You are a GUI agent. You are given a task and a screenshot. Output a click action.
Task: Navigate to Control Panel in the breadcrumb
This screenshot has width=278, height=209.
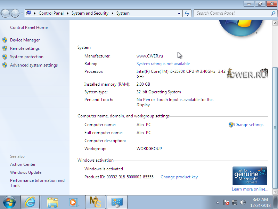[51, 13]
